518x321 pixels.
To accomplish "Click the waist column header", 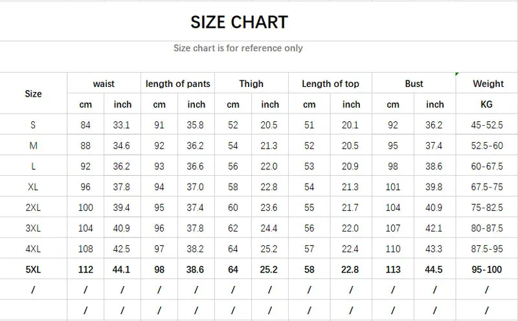I will [x=104, y=84].
